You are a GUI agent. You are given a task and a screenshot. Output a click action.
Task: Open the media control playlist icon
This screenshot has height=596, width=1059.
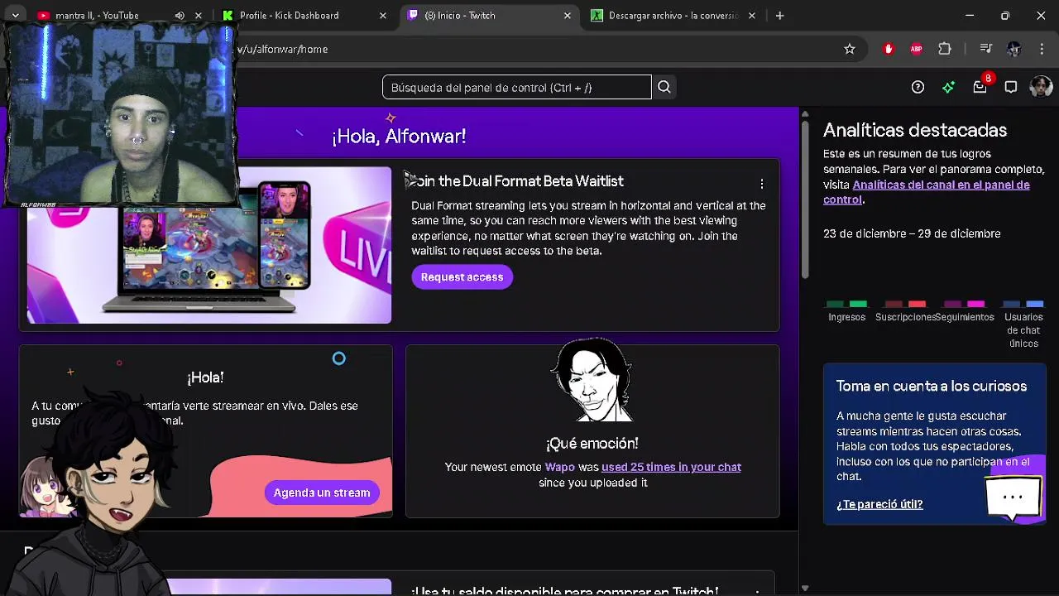tap(985, 49)
